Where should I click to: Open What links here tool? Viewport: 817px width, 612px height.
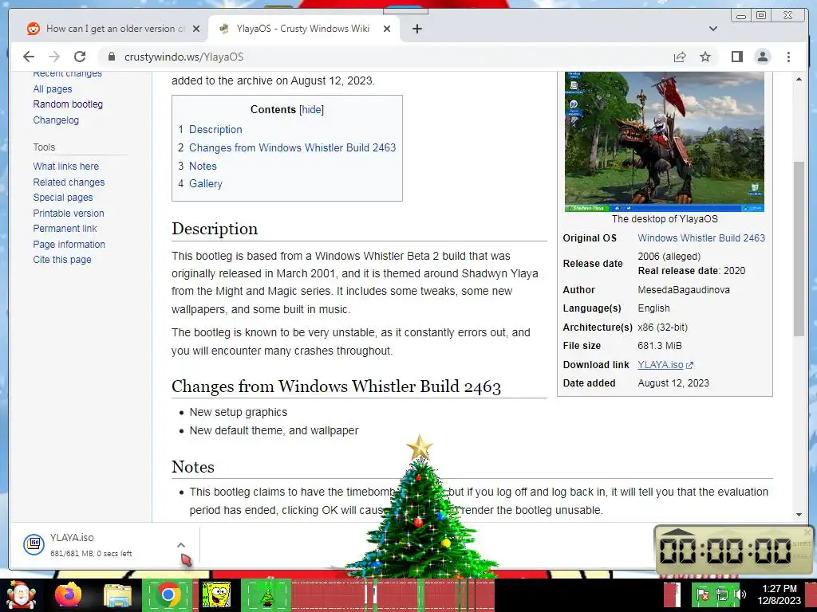[65, 167]
